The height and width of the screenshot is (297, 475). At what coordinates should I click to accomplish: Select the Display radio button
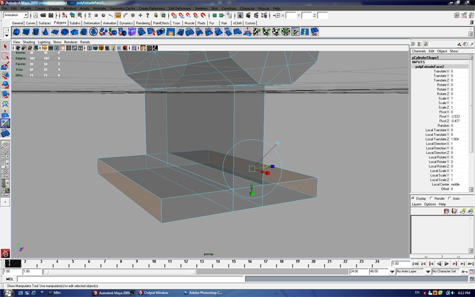[x=413, y=198]
